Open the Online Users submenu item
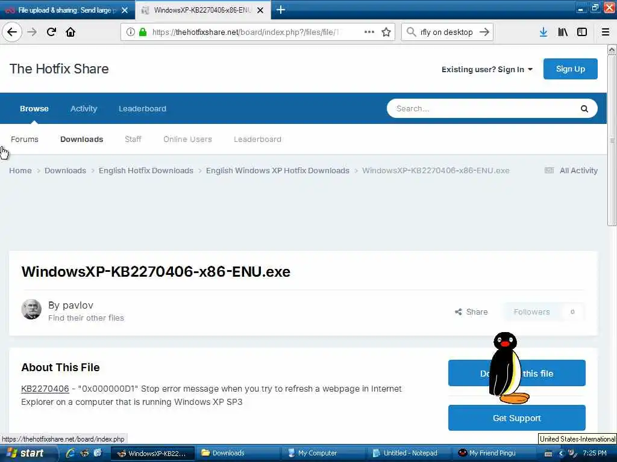 [188, 139]
